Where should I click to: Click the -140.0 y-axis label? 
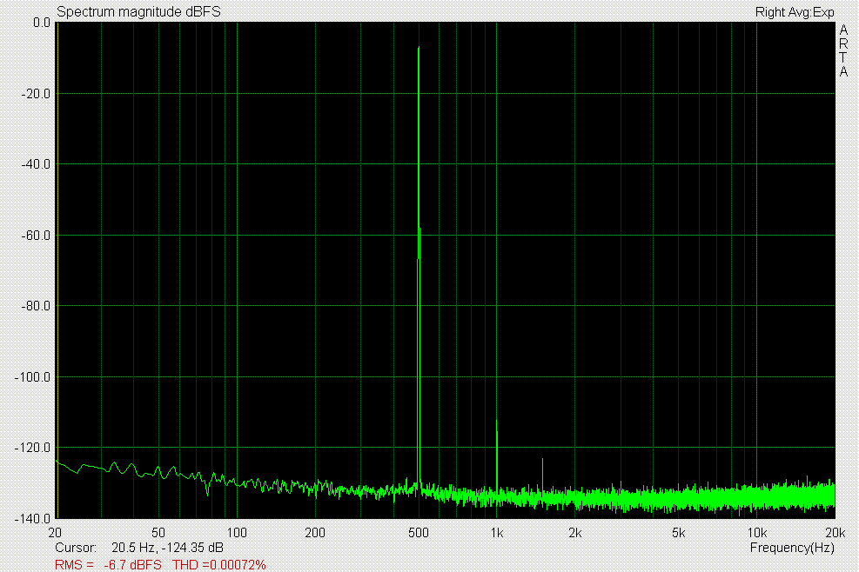coord(32,518)
